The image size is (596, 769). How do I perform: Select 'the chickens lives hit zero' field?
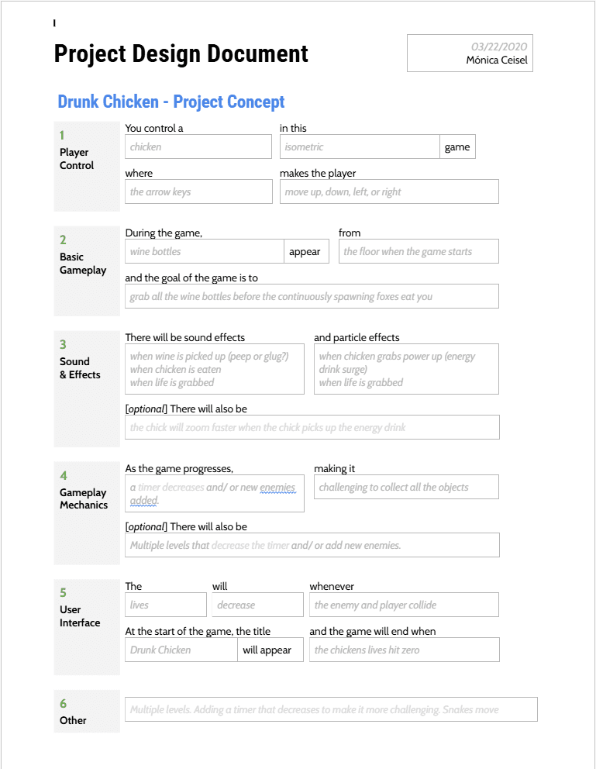tap(405, 650)
